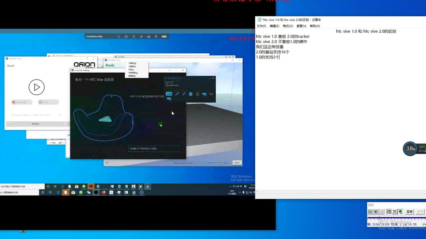Click the greyed tracker icon in SteamVR
This screenshot has width=426, height=239.
point(211,94)
